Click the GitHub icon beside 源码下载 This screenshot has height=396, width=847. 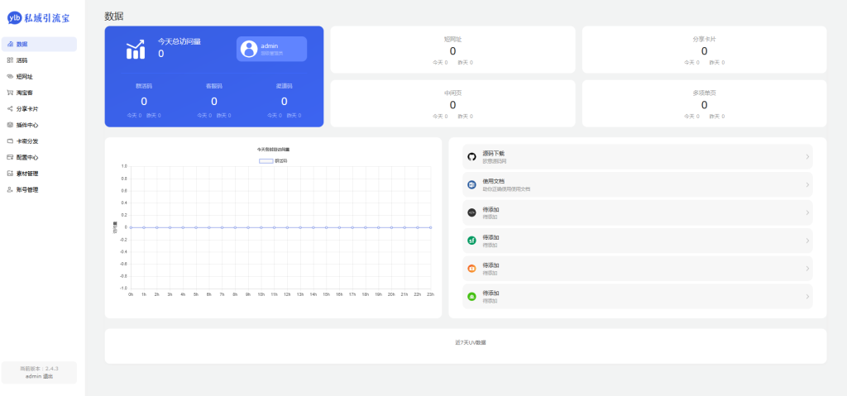pos(471,156)
